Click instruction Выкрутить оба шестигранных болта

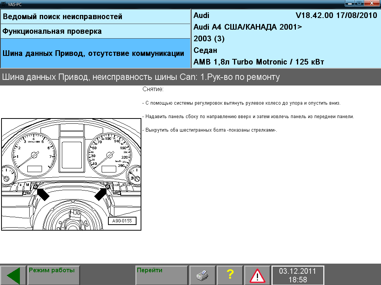click(x=210, y=130)
